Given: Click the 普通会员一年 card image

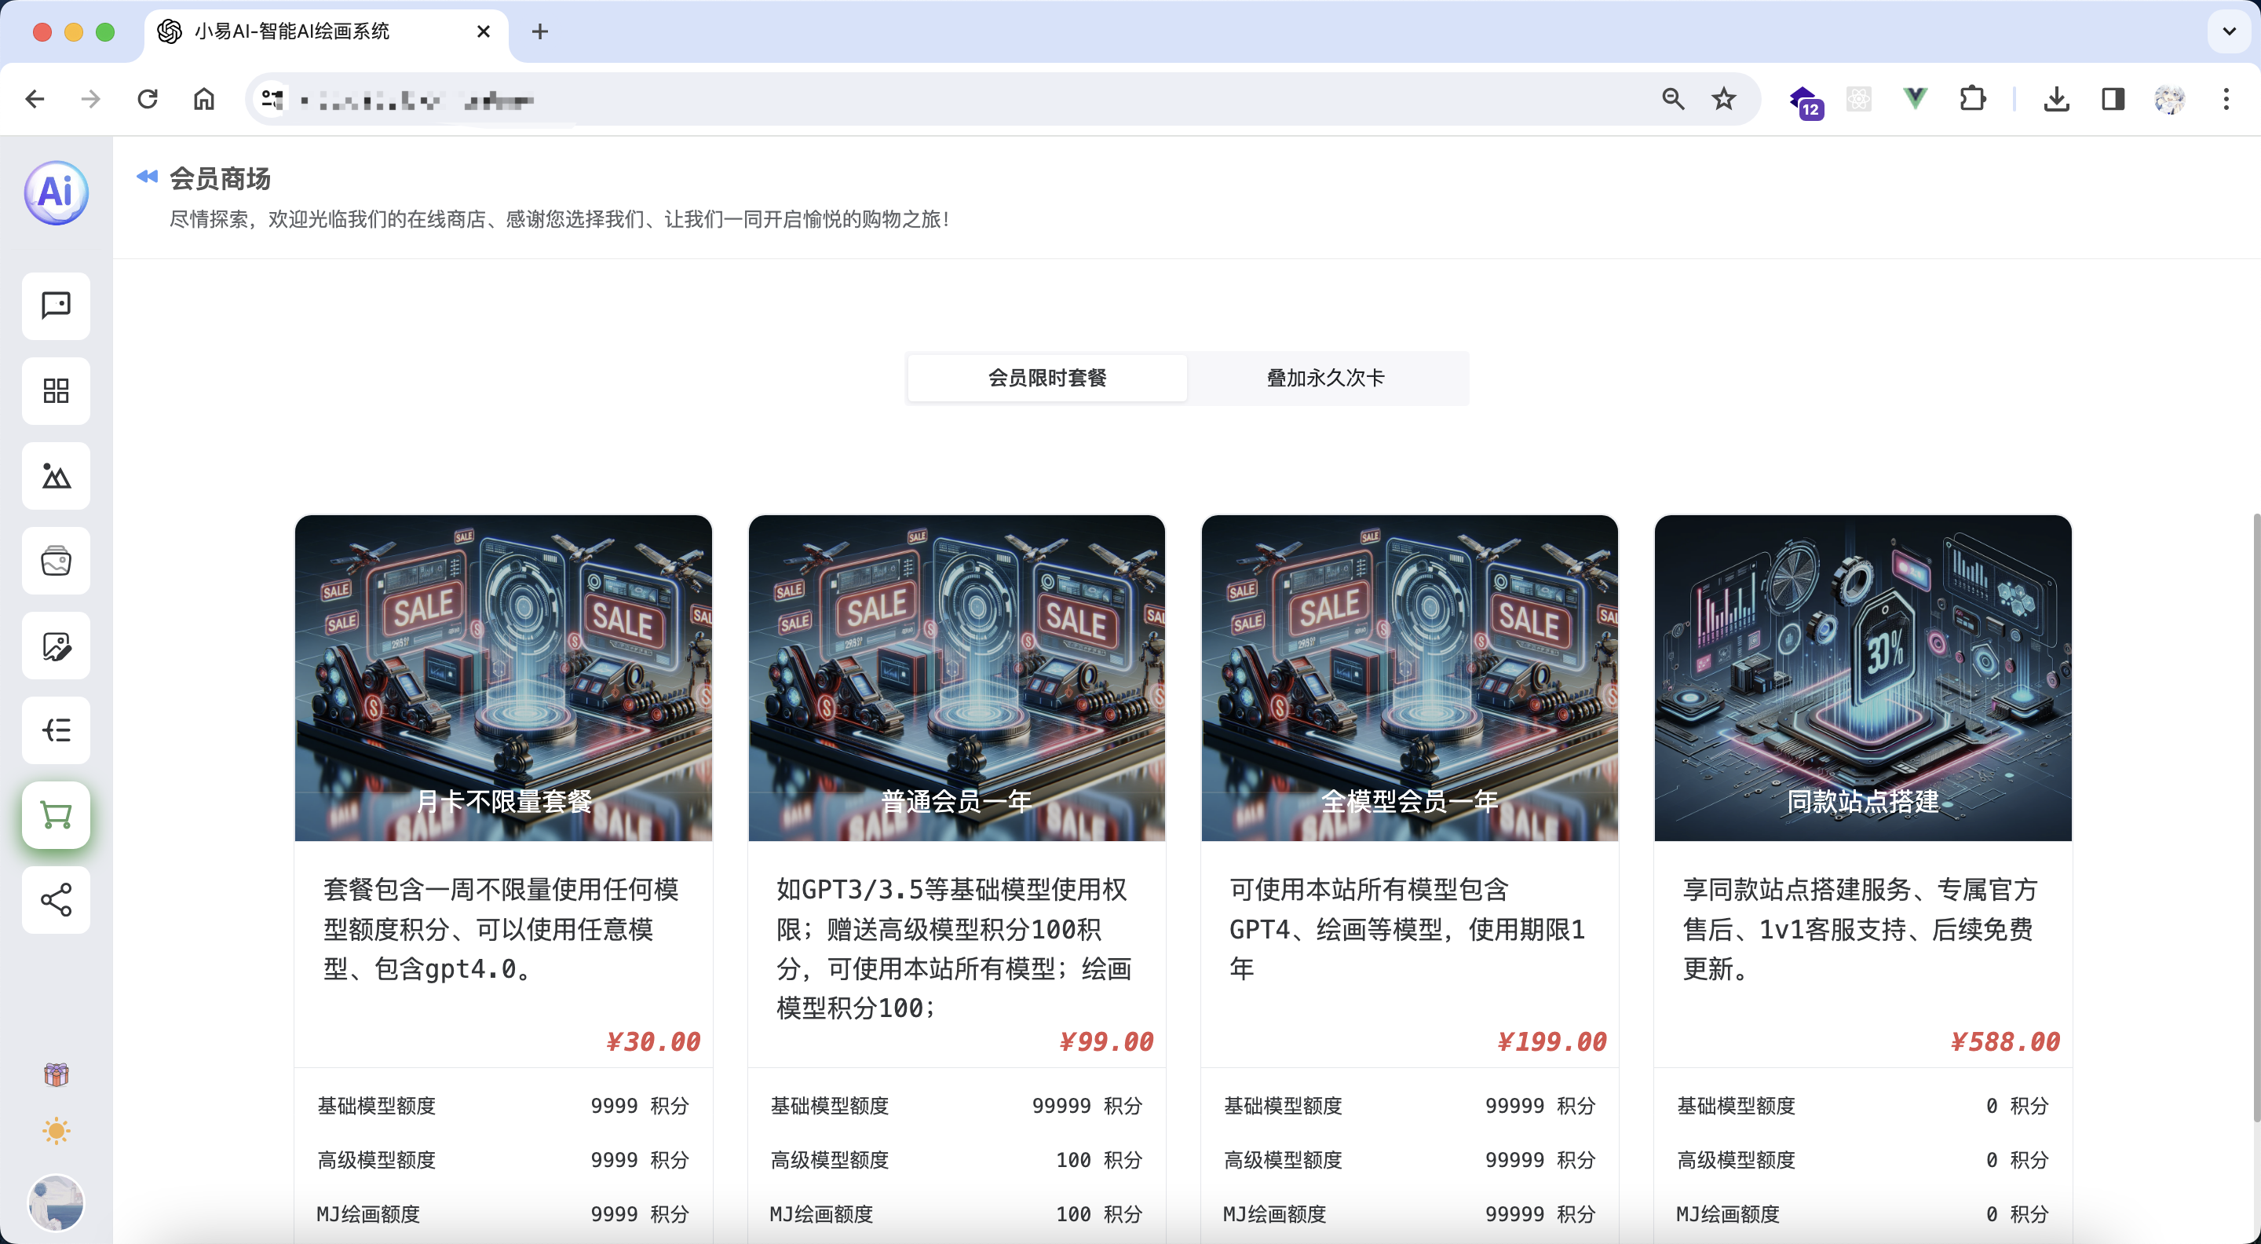Looking at the screenshot, I should [x=957, y=678].
